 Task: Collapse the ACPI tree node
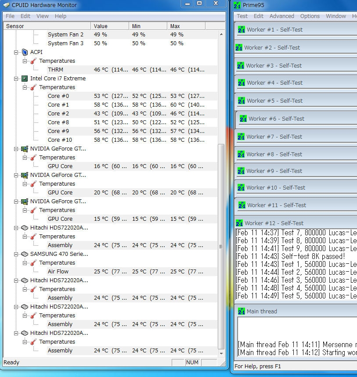point(16,52)
